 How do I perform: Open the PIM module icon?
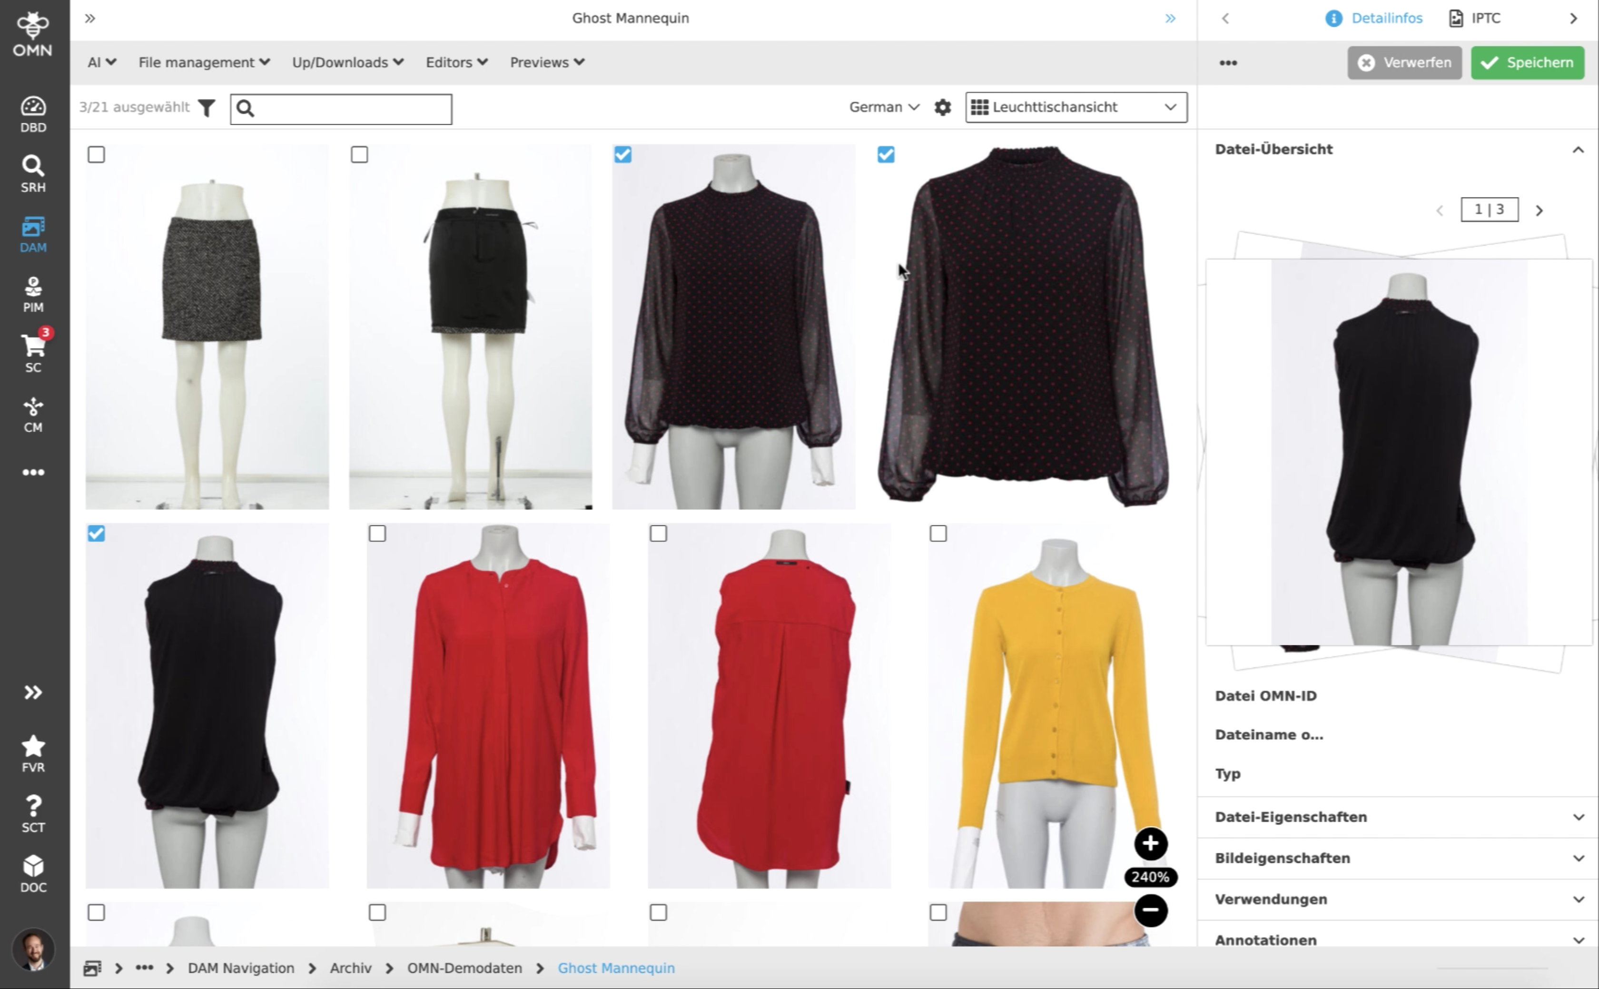coord(33,294)
